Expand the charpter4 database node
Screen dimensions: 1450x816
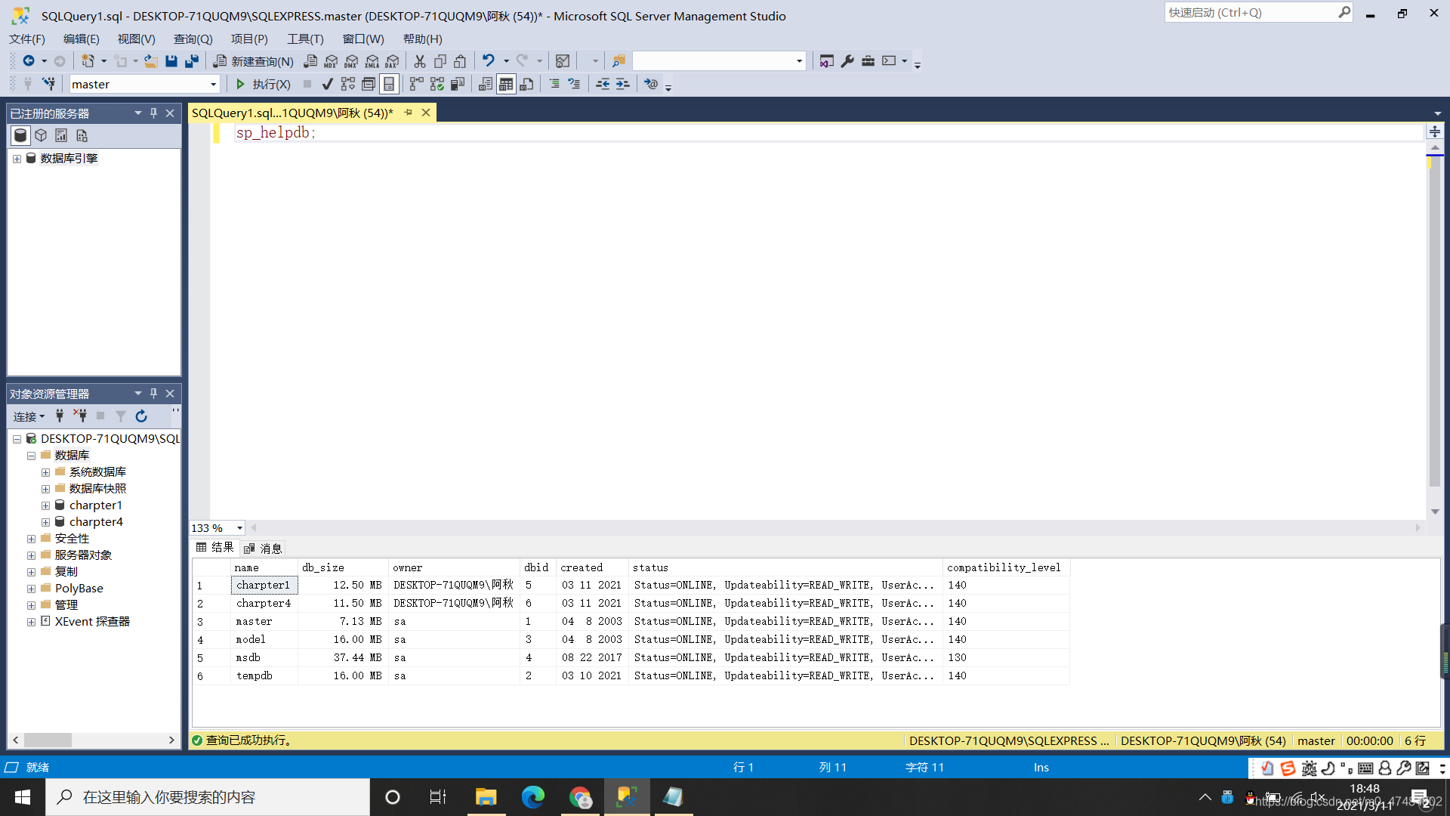coord(45,522)
